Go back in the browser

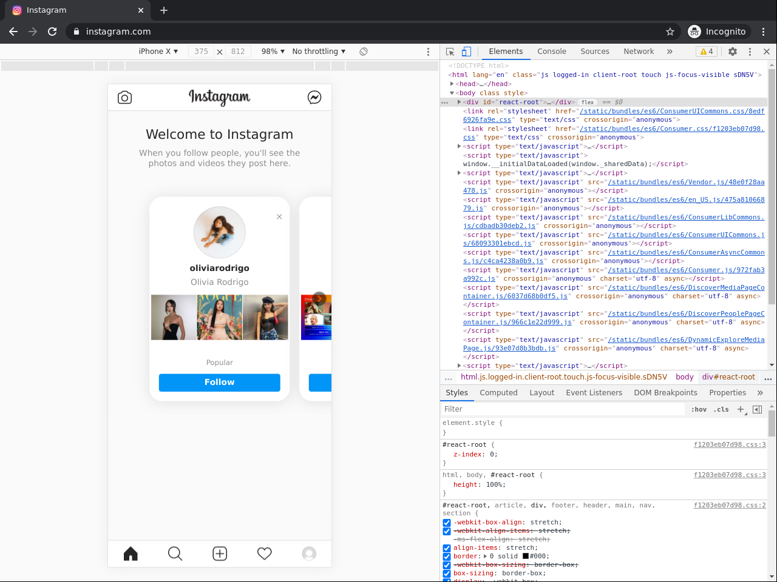(13, 32)
